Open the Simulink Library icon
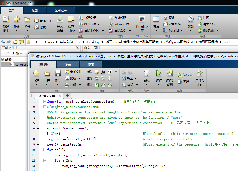 pyautogui.click(x=142, y=19)
